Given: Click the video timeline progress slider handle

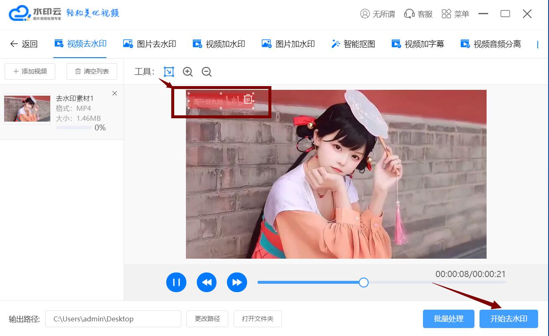Looking at the screenshot, I should [x=363, y=283].
